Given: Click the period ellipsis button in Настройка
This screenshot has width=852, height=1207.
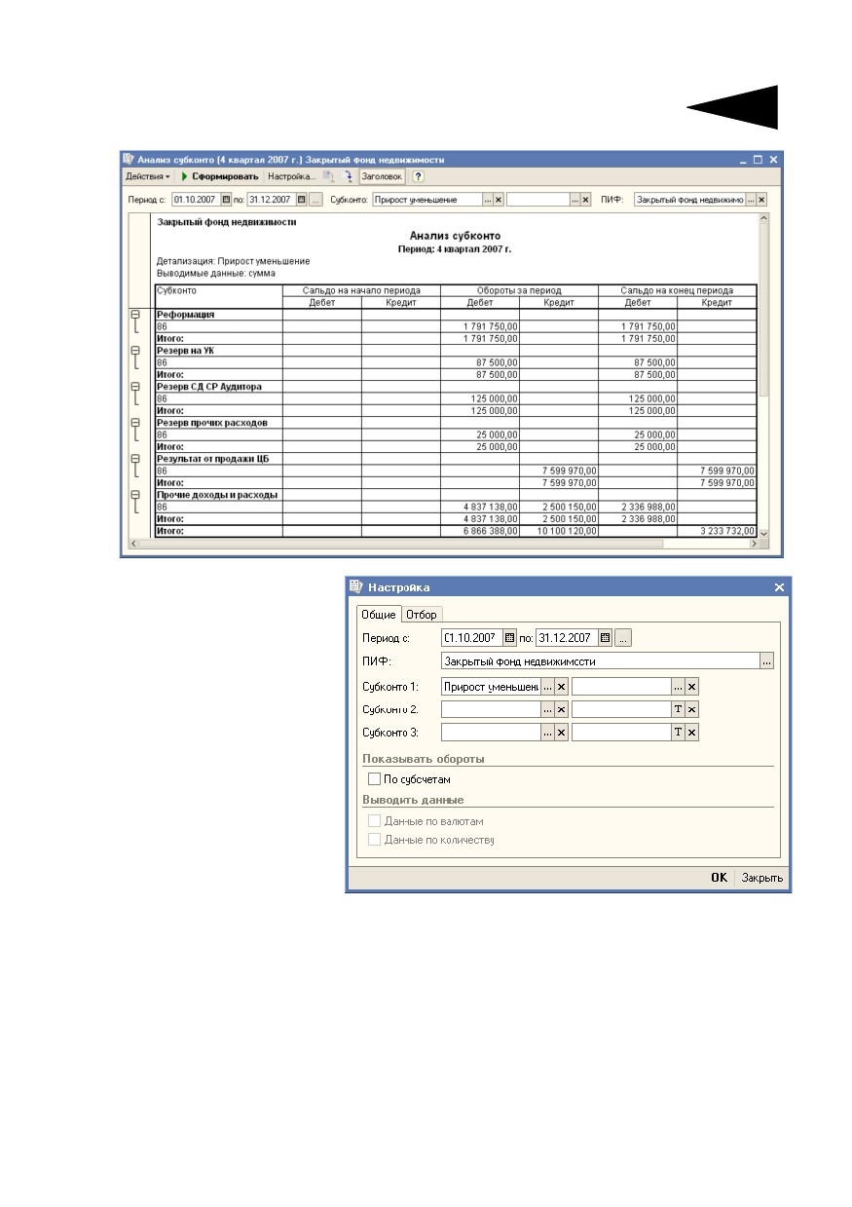Looking at the screenshot, I should [623, 637].
